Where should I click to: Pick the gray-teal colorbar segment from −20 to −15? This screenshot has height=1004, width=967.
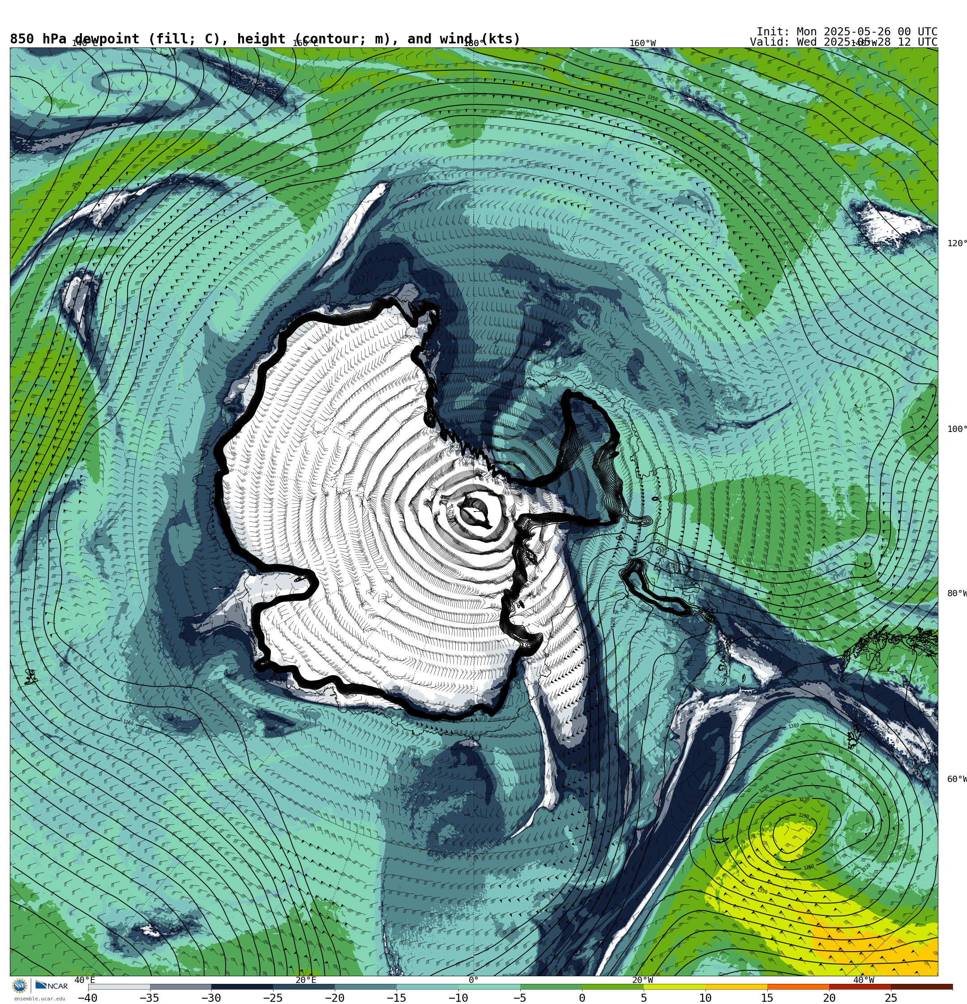point(366,987)
